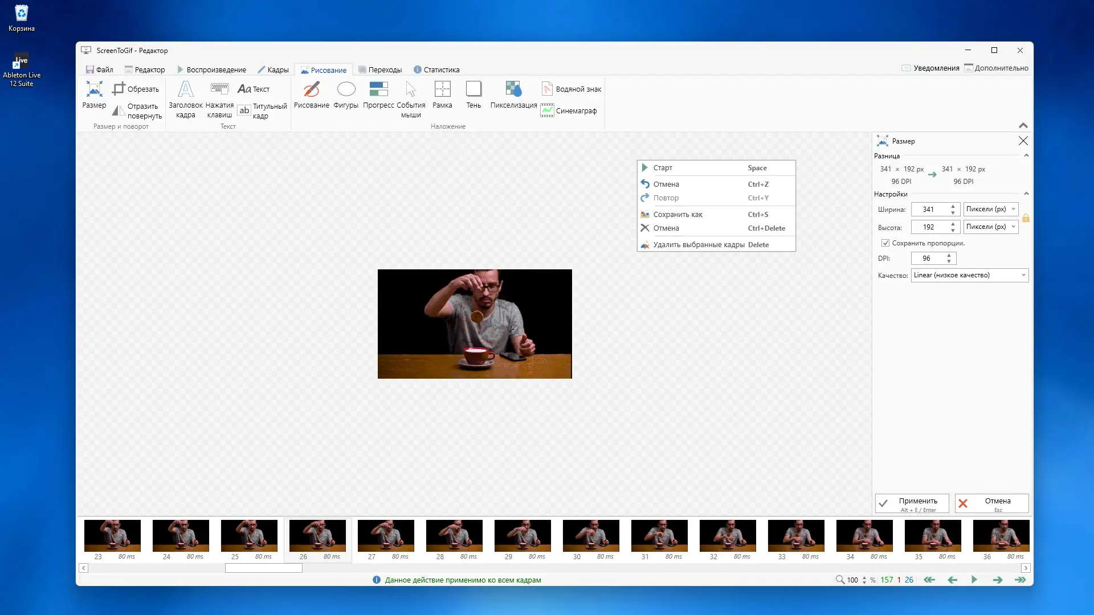Toggle the Сохранить пропорции checkbox
This screenshot has height=615, width=1094.
coord(885,243)
